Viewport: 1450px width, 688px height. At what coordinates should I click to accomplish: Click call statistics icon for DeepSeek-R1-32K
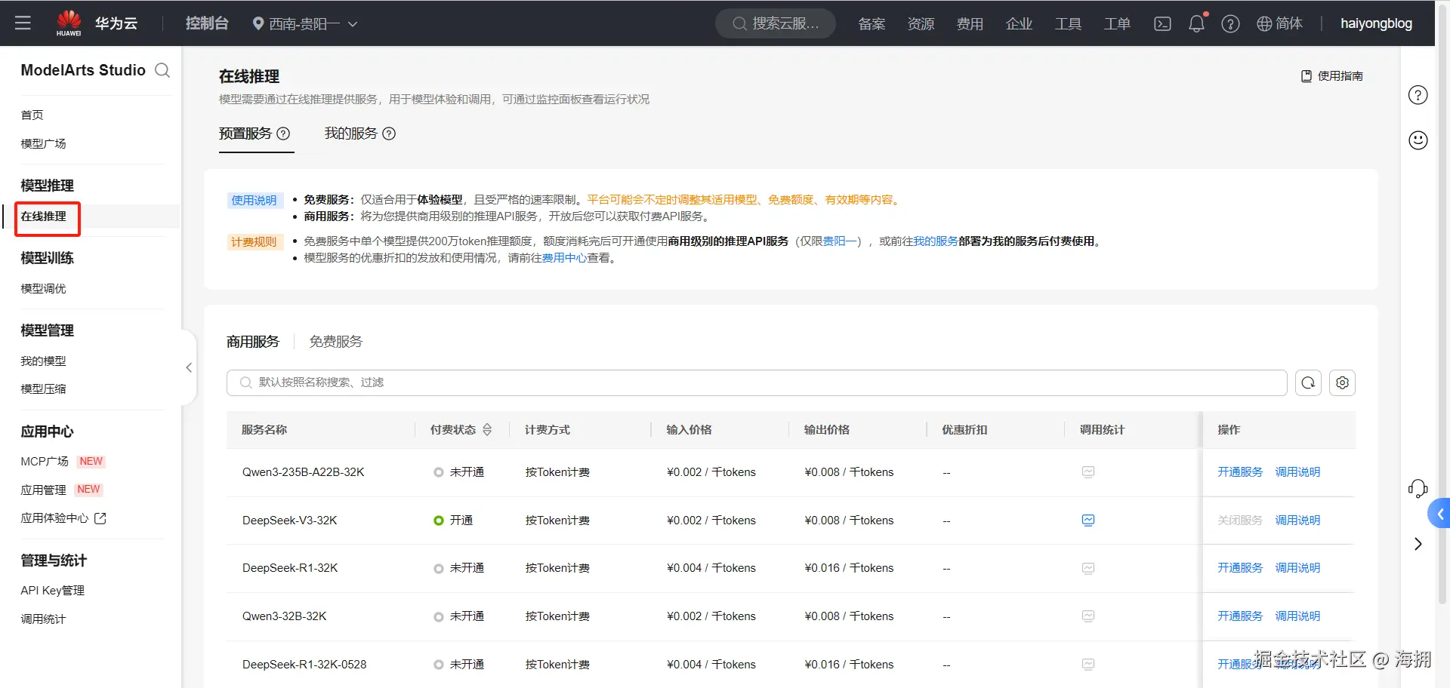pos(1088,568)
